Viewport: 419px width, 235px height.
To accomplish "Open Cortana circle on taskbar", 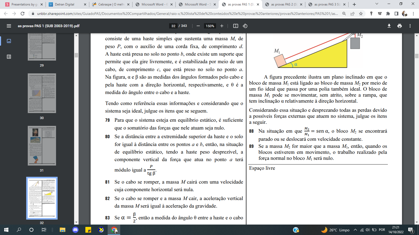I will tap(31, 230).
